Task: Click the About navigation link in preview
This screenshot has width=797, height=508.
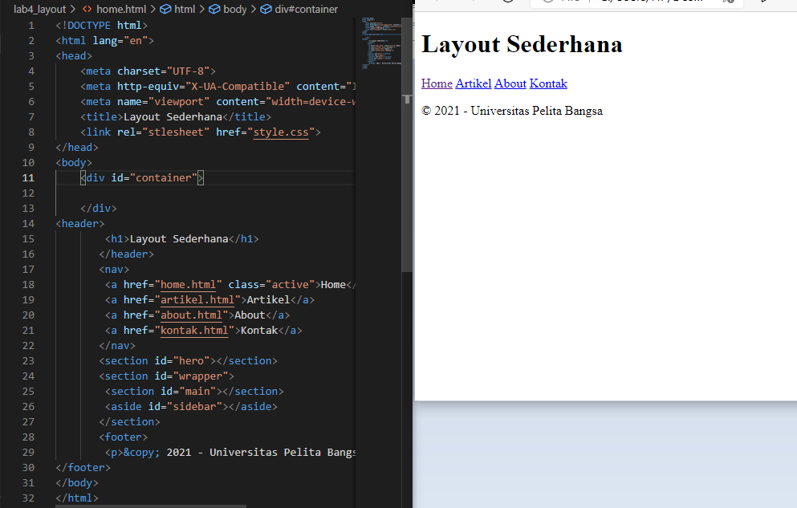Action: click(x=510, y=83)
